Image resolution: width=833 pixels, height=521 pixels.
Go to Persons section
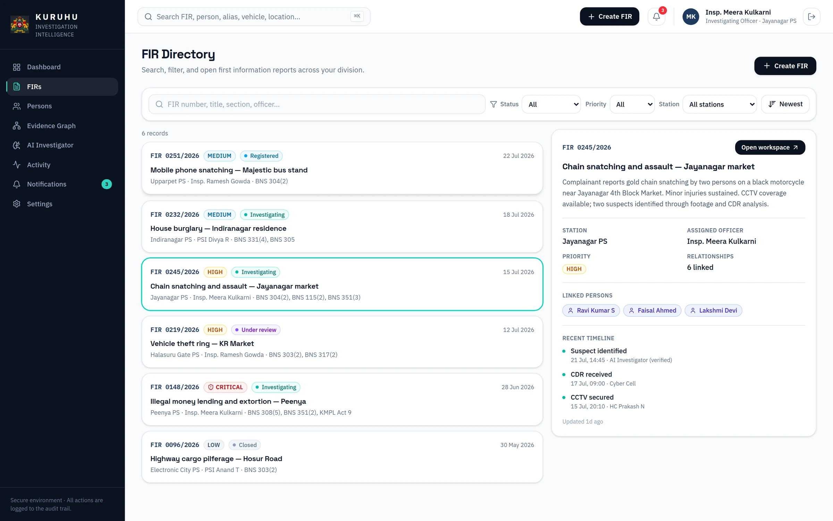[62, 106]
